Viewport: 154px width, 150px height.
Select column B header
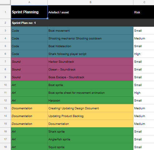click(x=90, y=2)
